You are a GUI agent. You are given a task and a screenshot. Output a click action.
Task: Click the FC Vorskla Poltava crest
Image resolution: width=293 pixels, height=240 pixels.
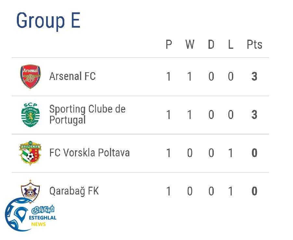tap(30, 153)
